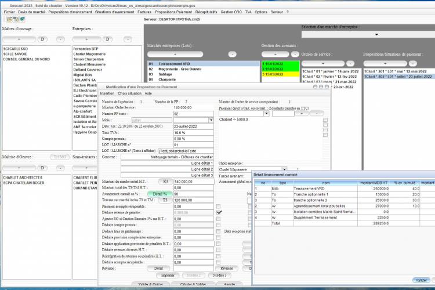Click Taux TVA field showing 19.6 %
The image size is (435, 290).
[x=193, y=133]
